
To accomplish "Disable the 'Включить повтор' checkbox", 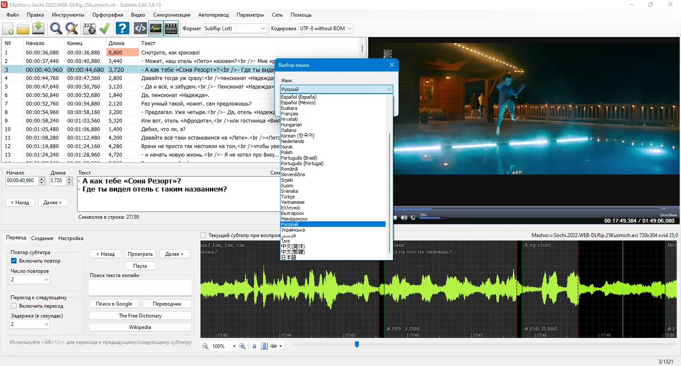I will (x=14, y=261).
